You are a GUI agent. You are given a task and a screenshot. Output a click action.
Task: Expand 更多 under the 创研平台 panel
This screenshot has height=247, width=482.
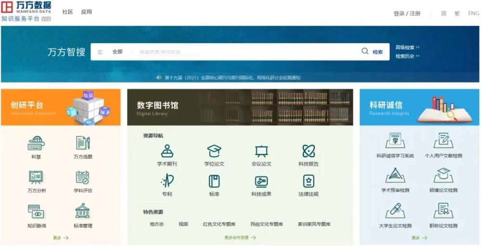click(61, 238)
